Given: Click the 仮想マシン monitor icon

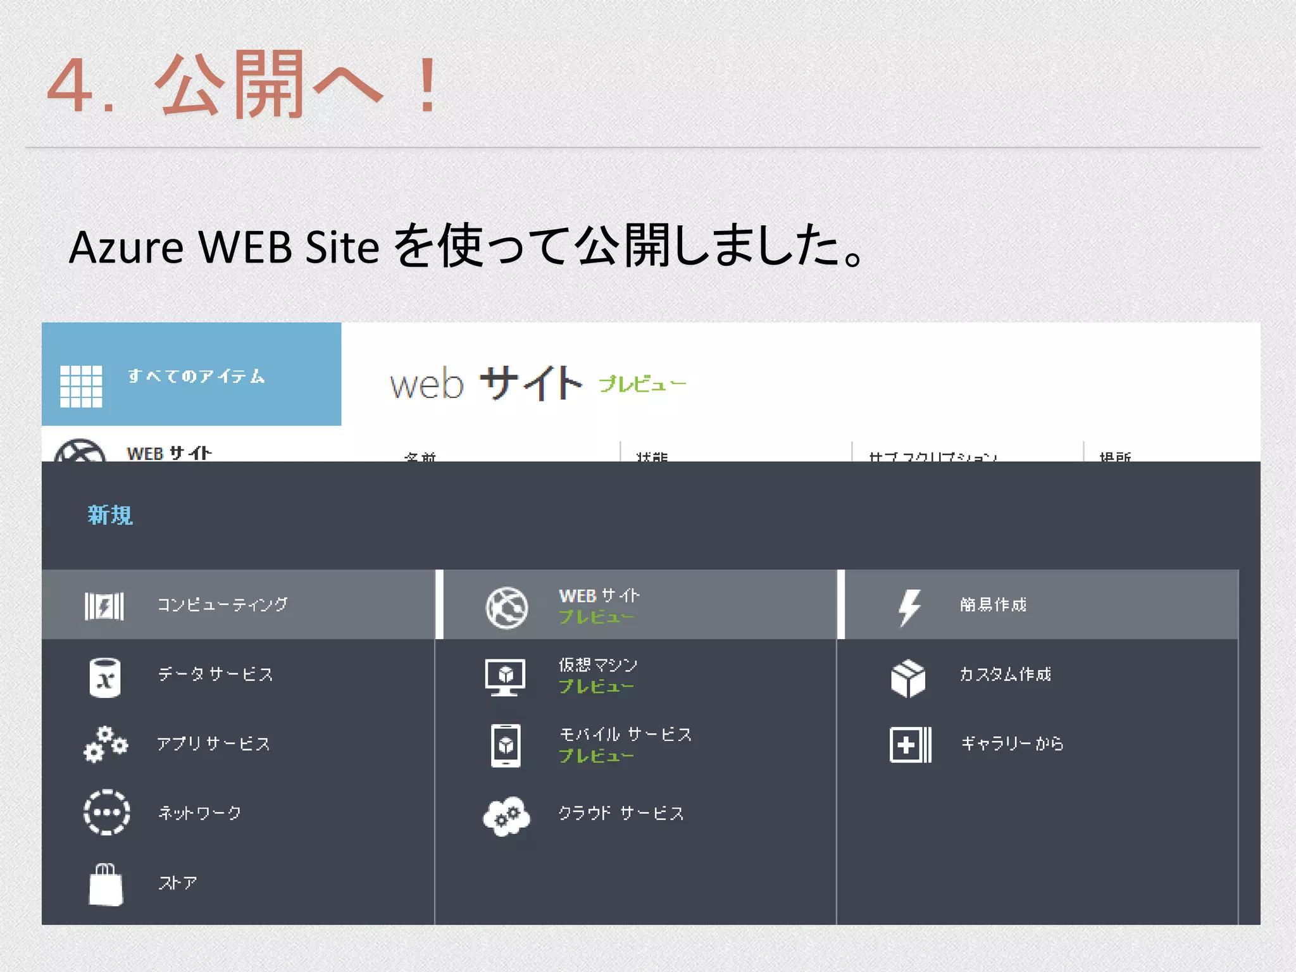Looking at the screenshot, I should click(505, 677).
